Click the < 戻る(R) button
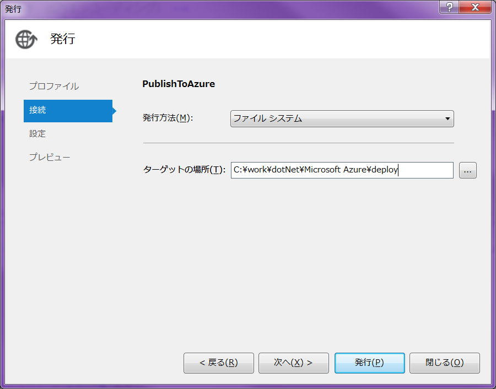This screenshot has height=389, width=496. tap(219, 363)
